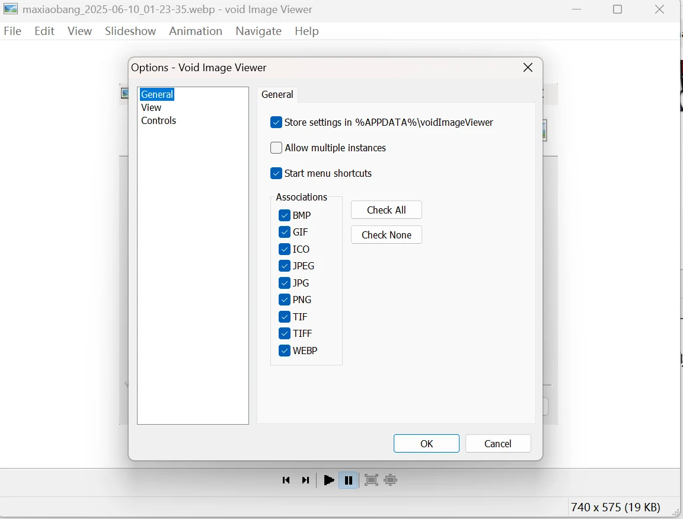Select View in the options list

click(x=151, y=107)
